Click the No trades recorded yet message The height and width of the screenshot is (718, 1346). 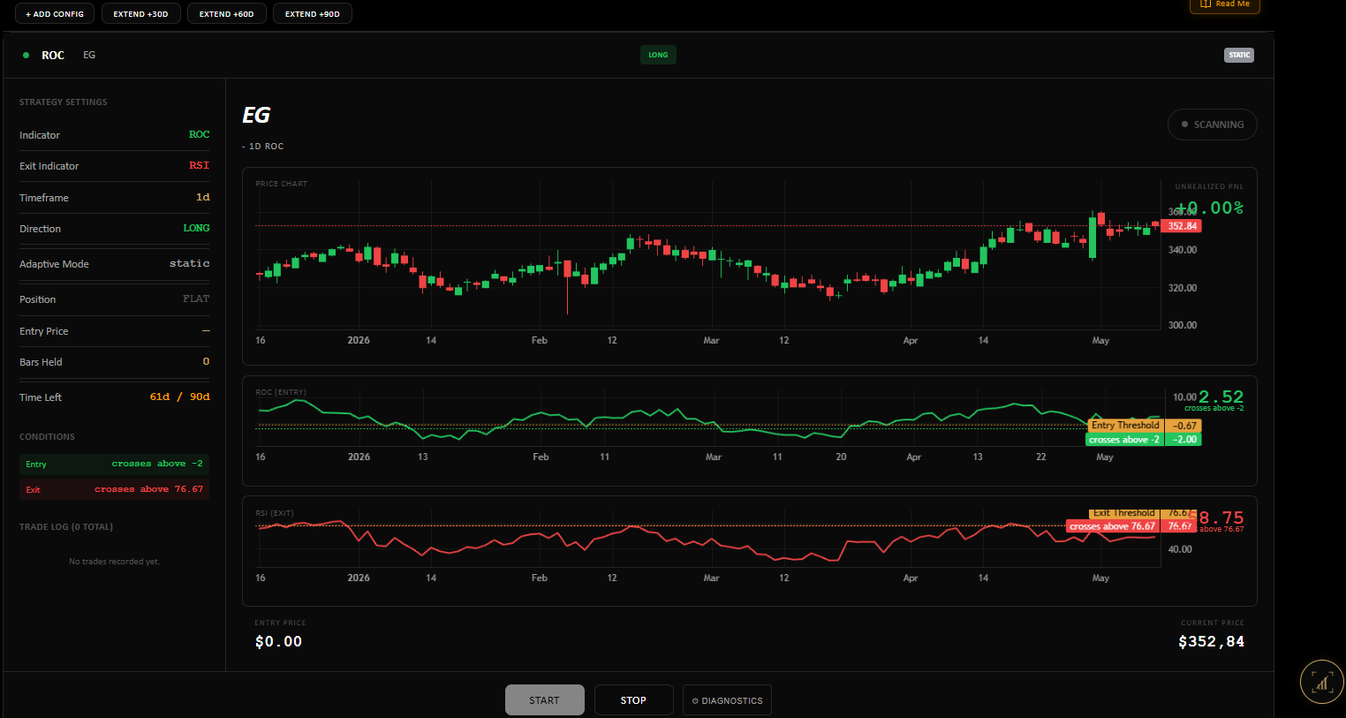point(114,562)
